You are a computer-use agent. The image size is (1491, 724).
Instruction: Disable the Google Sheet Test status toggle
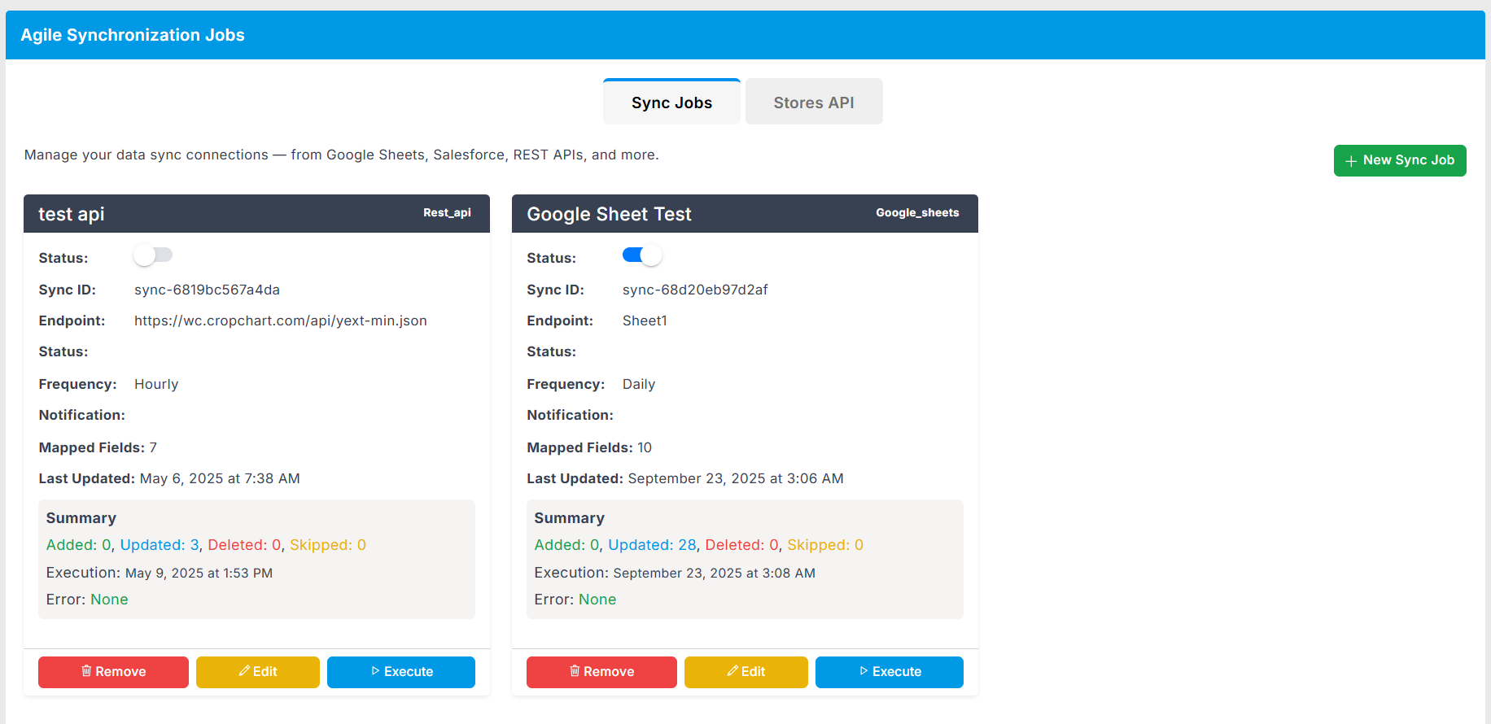(641, 255)
